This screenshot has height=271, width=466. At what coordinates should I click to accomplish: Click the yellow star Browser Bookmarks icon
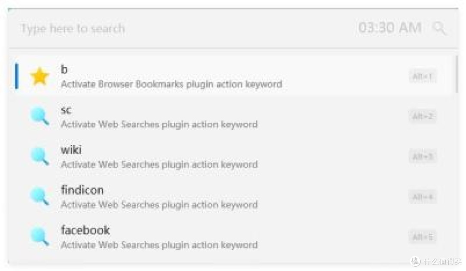(40, 76)
